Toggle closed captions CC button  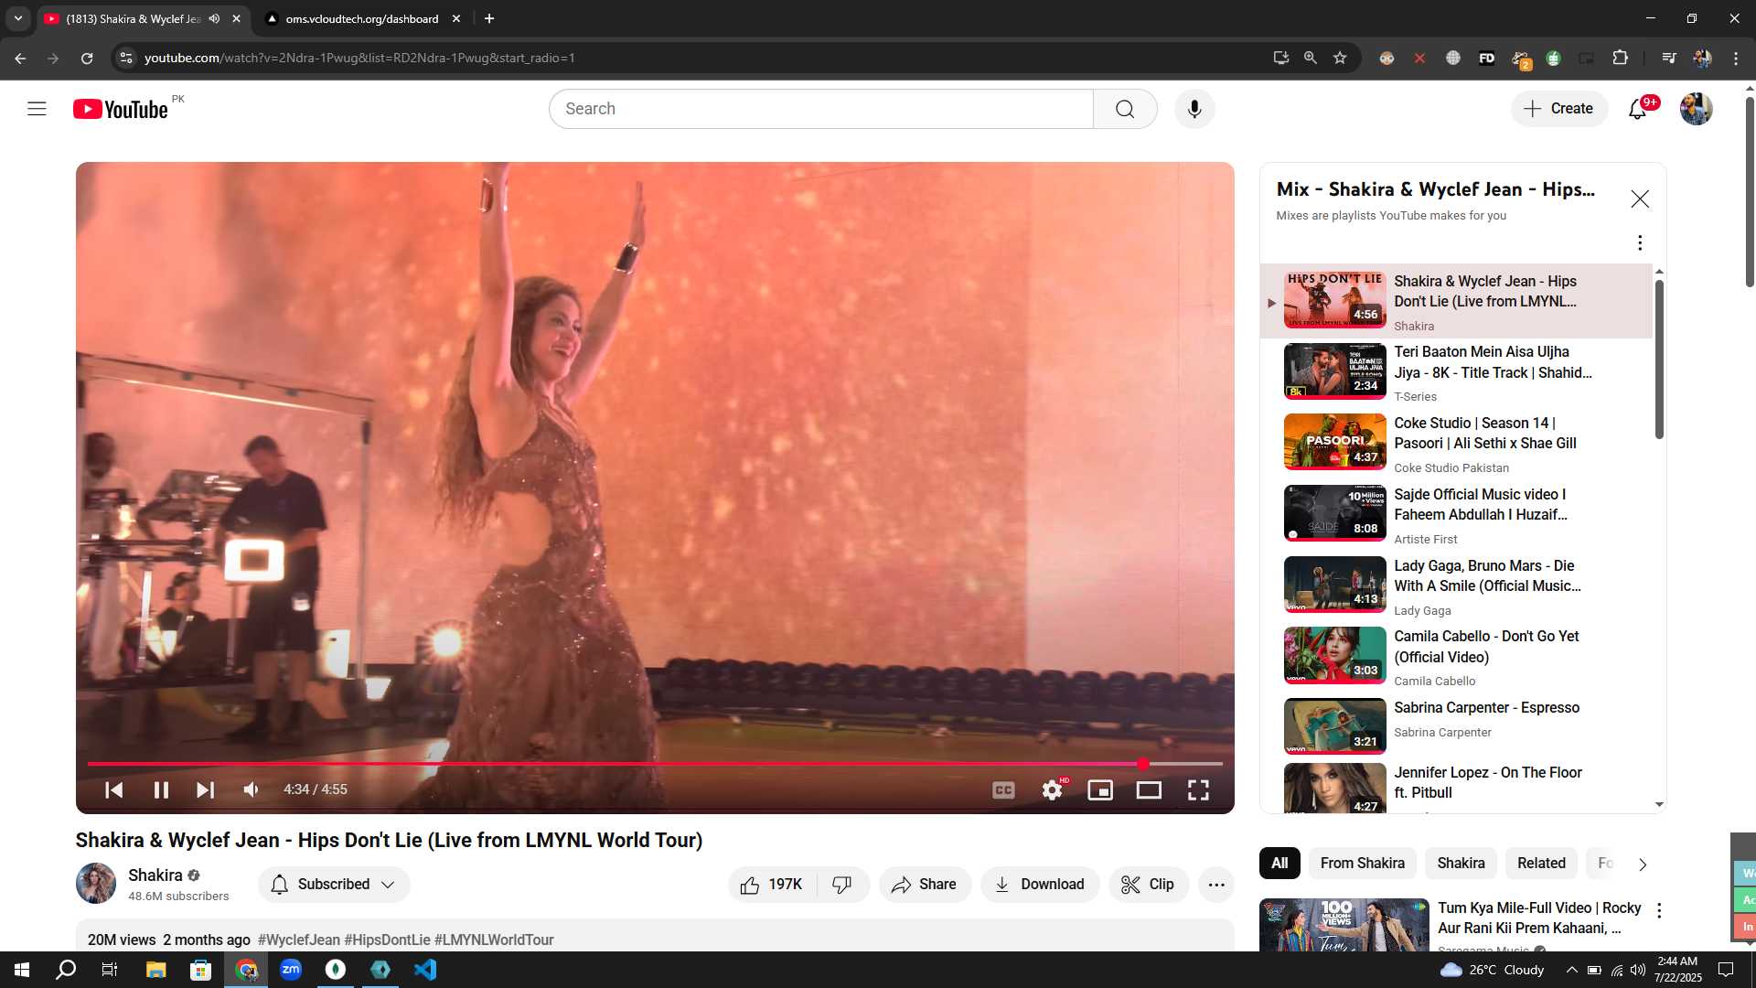click(1003, 789)
